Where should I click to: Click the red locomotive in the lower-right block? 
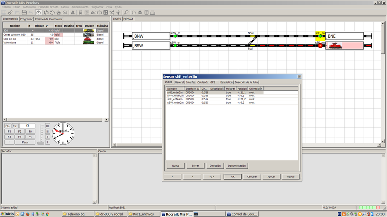tap(335, 46)
